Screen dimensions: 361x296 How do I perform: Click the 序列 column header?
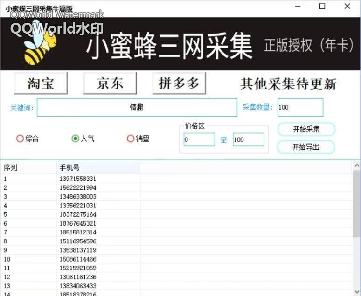click(28, 167)
